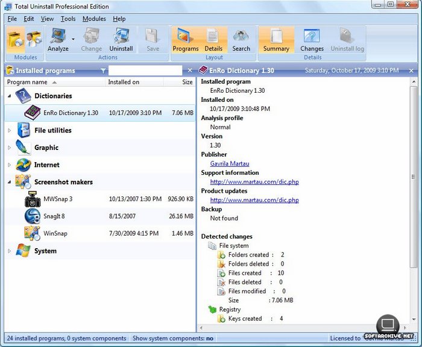Open the Analyze dropdown arrow
422x347 pixels.
(73, 40)
